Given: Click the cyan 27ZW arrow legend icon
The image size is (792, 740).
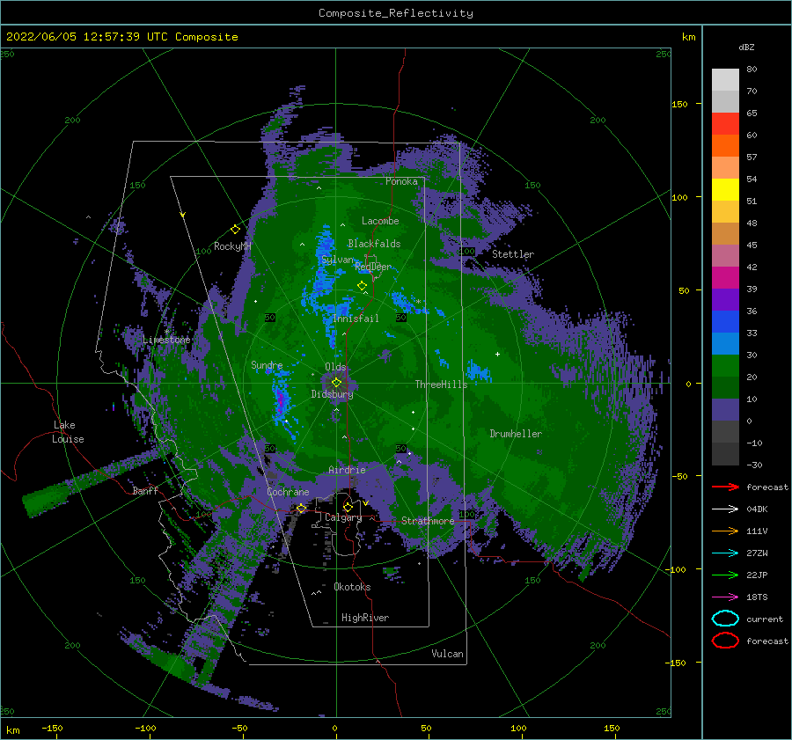Looking at the screenshot, I should (x=725, y=553).
